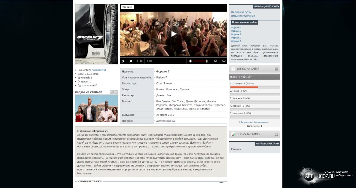Open fullscreen mode in the video player

coord(224,61)
